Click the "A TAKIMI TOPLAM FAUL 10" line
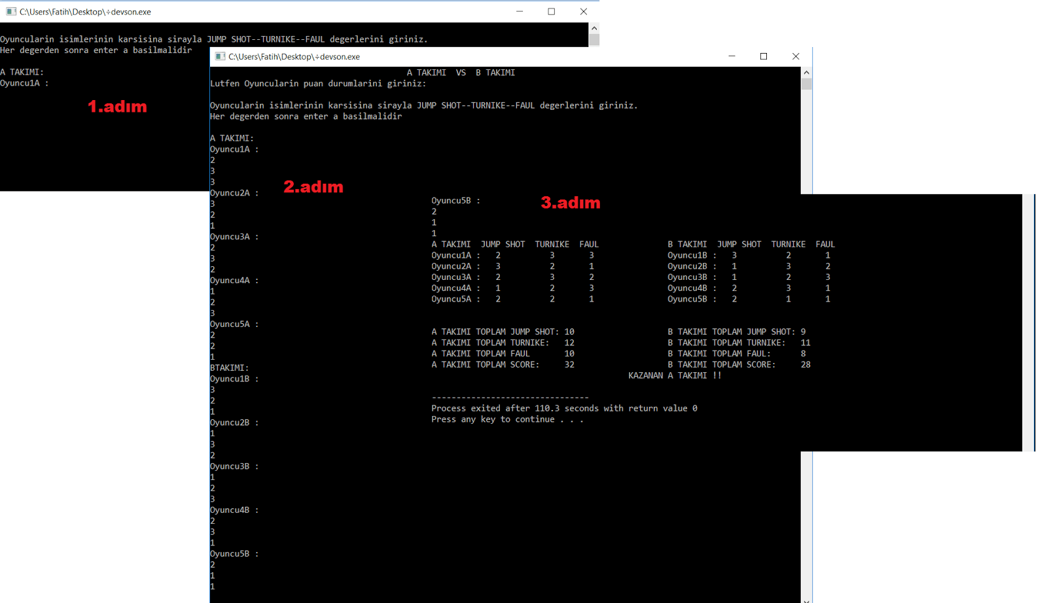 [503, 354]
